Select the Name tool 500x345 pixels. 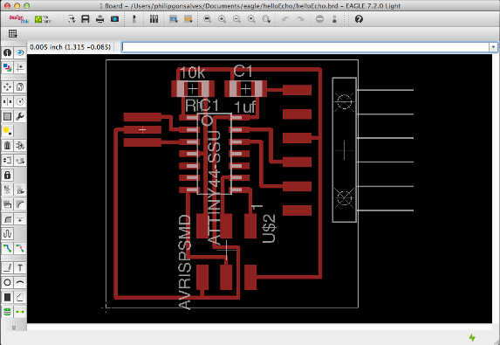coord(7,190)
